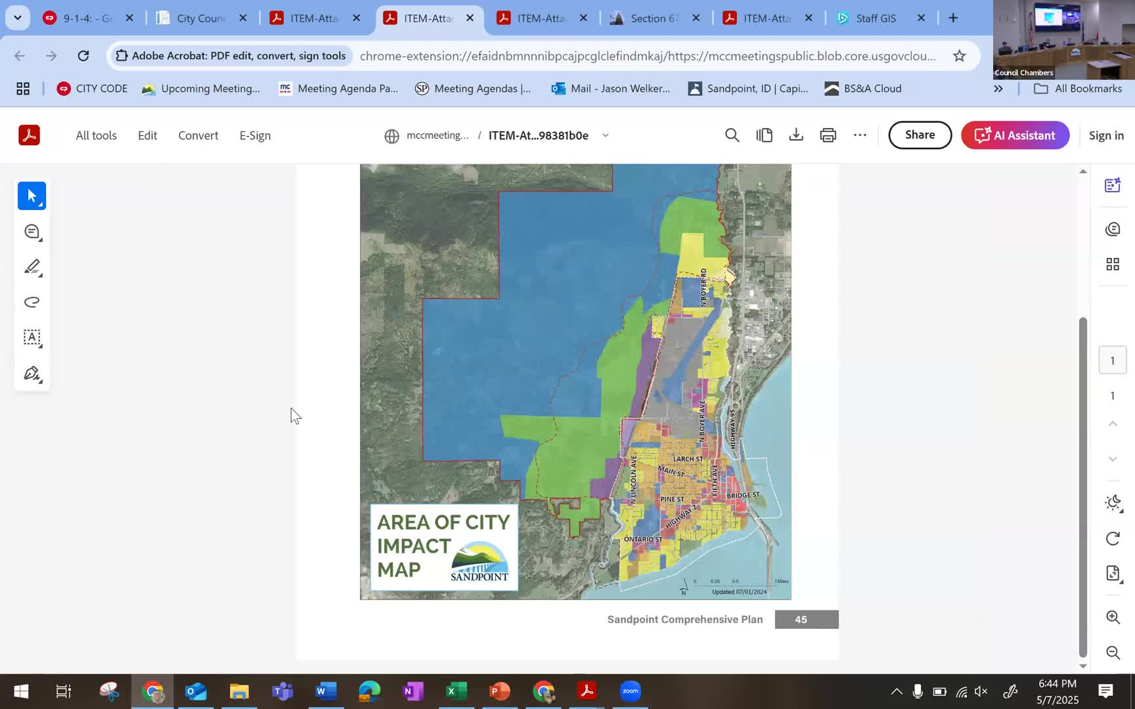This screenshot has height=709, width=1135.
Task: Select the arrow selection tool
Action: [32, 196]
